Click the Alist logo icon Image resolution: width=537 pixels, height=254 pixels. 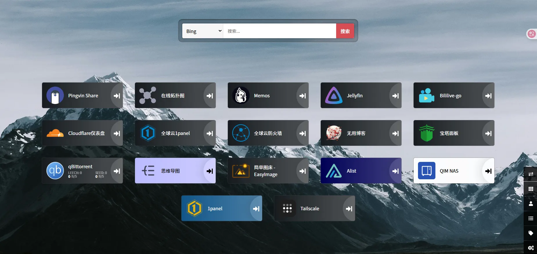tap(334, 171)
